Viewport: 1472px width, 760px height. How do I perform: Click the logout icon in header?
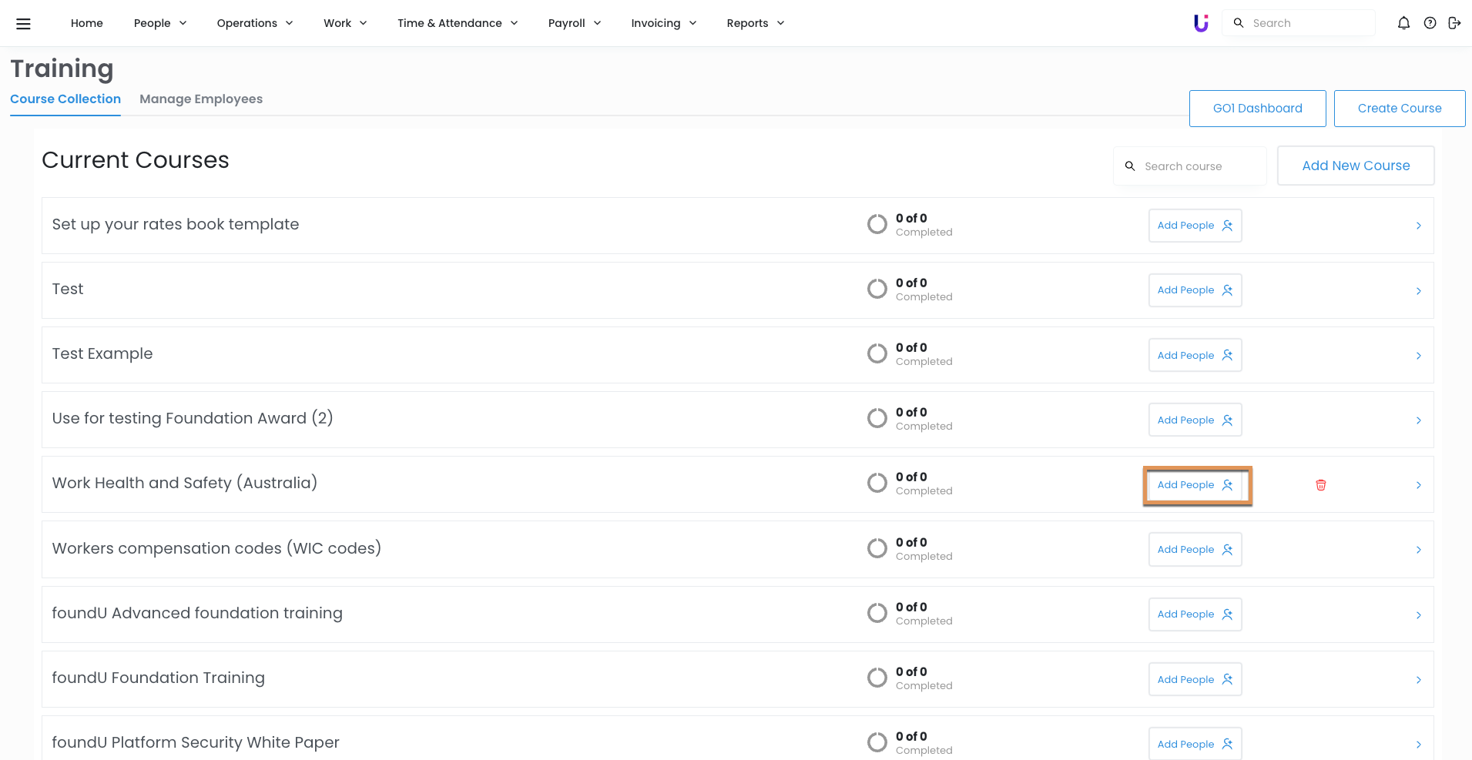[x=1454, y=23]
